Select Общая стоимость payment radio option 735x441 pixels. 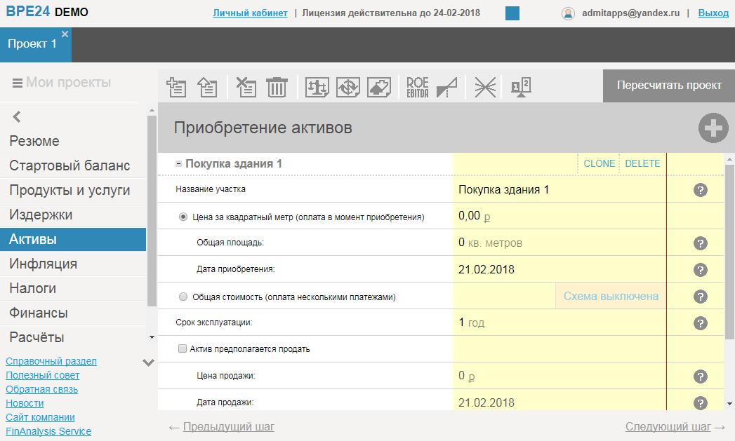pos(183,297)
